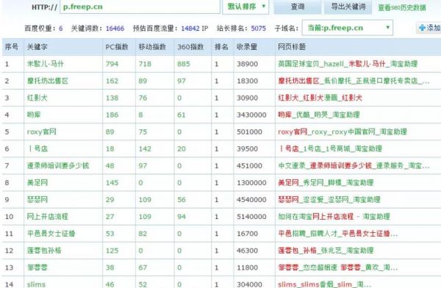Open keyword slims
Screen dimensions: 441x288
[36, 284]
